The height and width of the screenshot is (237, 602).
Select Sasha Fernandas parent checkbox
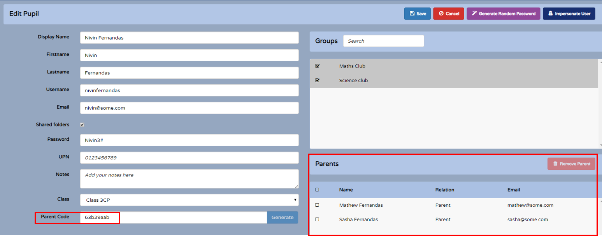coord(317,219)
